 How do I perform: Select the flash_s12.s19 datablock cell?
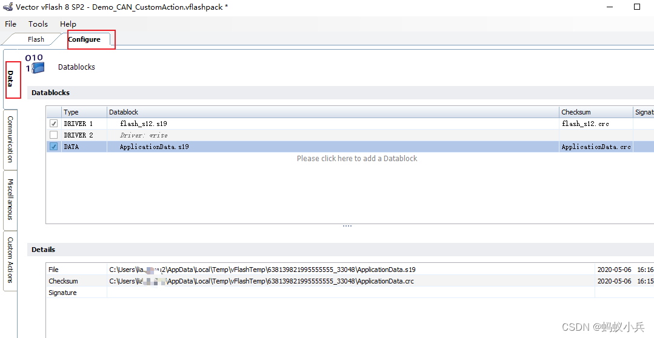coord(333,124)
